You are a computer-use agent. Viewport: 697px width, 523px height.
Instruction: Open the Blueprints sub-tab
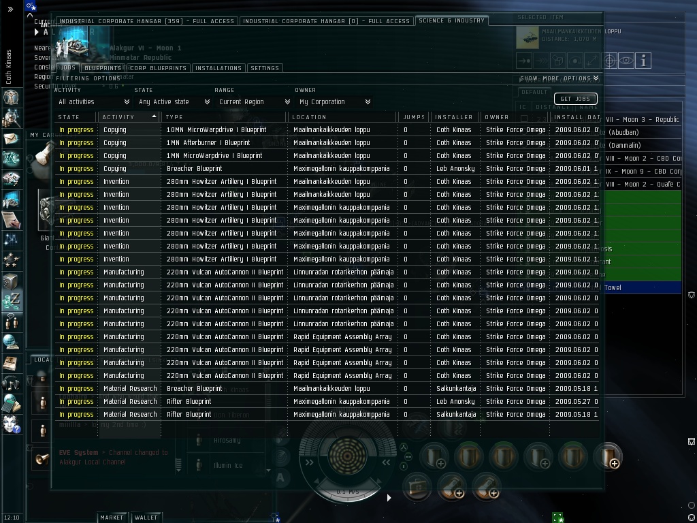[103, 68]
